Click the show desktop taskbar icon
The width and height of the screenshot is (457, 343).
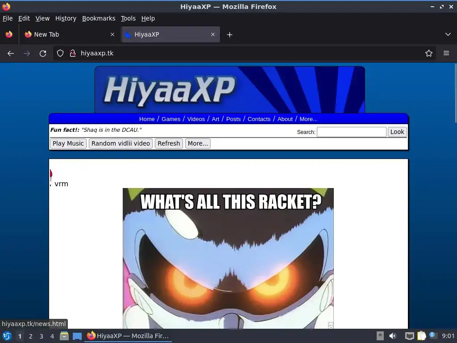click(x=77, y=336)
